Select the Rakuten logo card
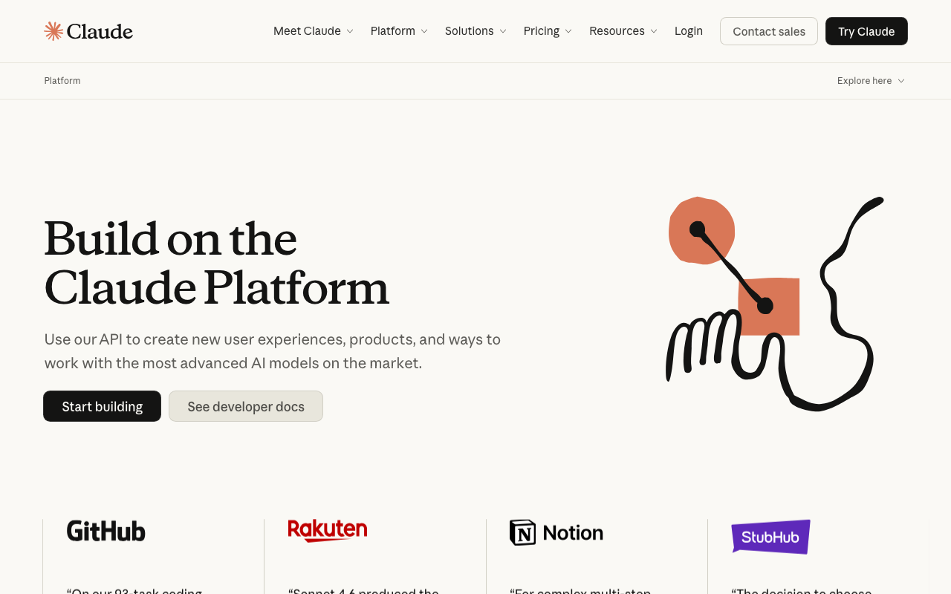This screenshot has width=951, height=594. pos(328,530)
